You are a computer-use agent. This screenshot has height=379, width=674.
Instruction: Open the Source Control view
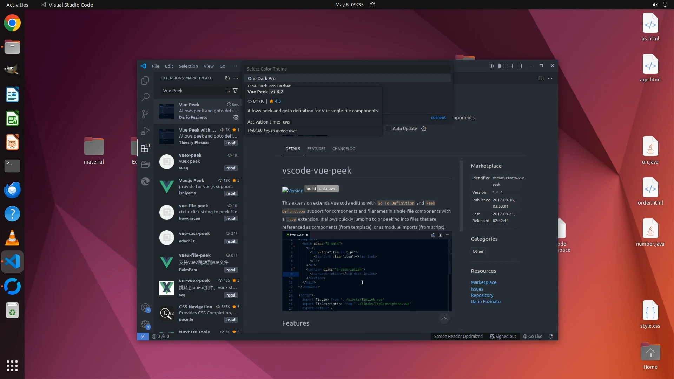click(145, 114)
